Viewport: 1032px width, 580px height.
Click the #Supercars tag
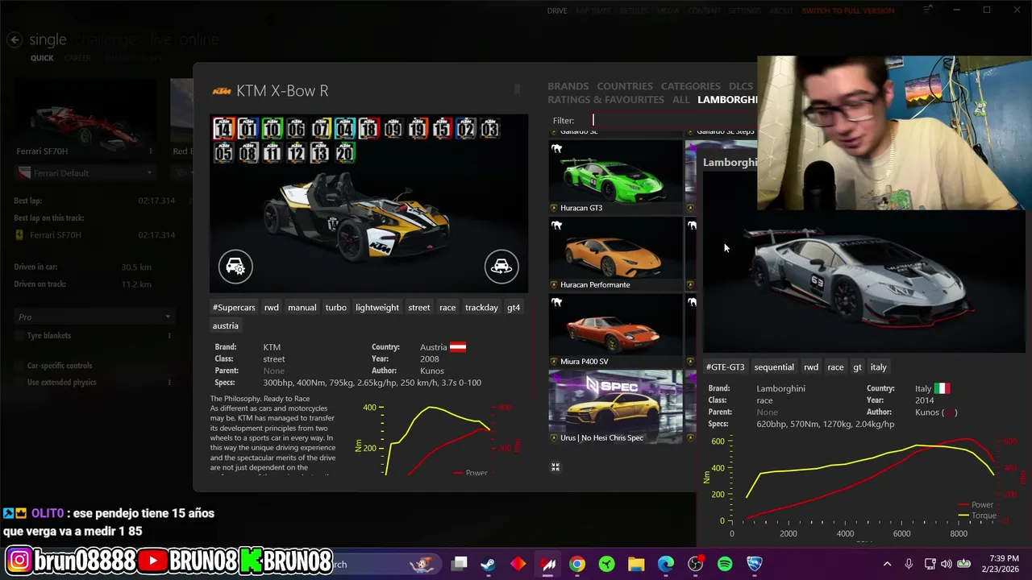234,308
